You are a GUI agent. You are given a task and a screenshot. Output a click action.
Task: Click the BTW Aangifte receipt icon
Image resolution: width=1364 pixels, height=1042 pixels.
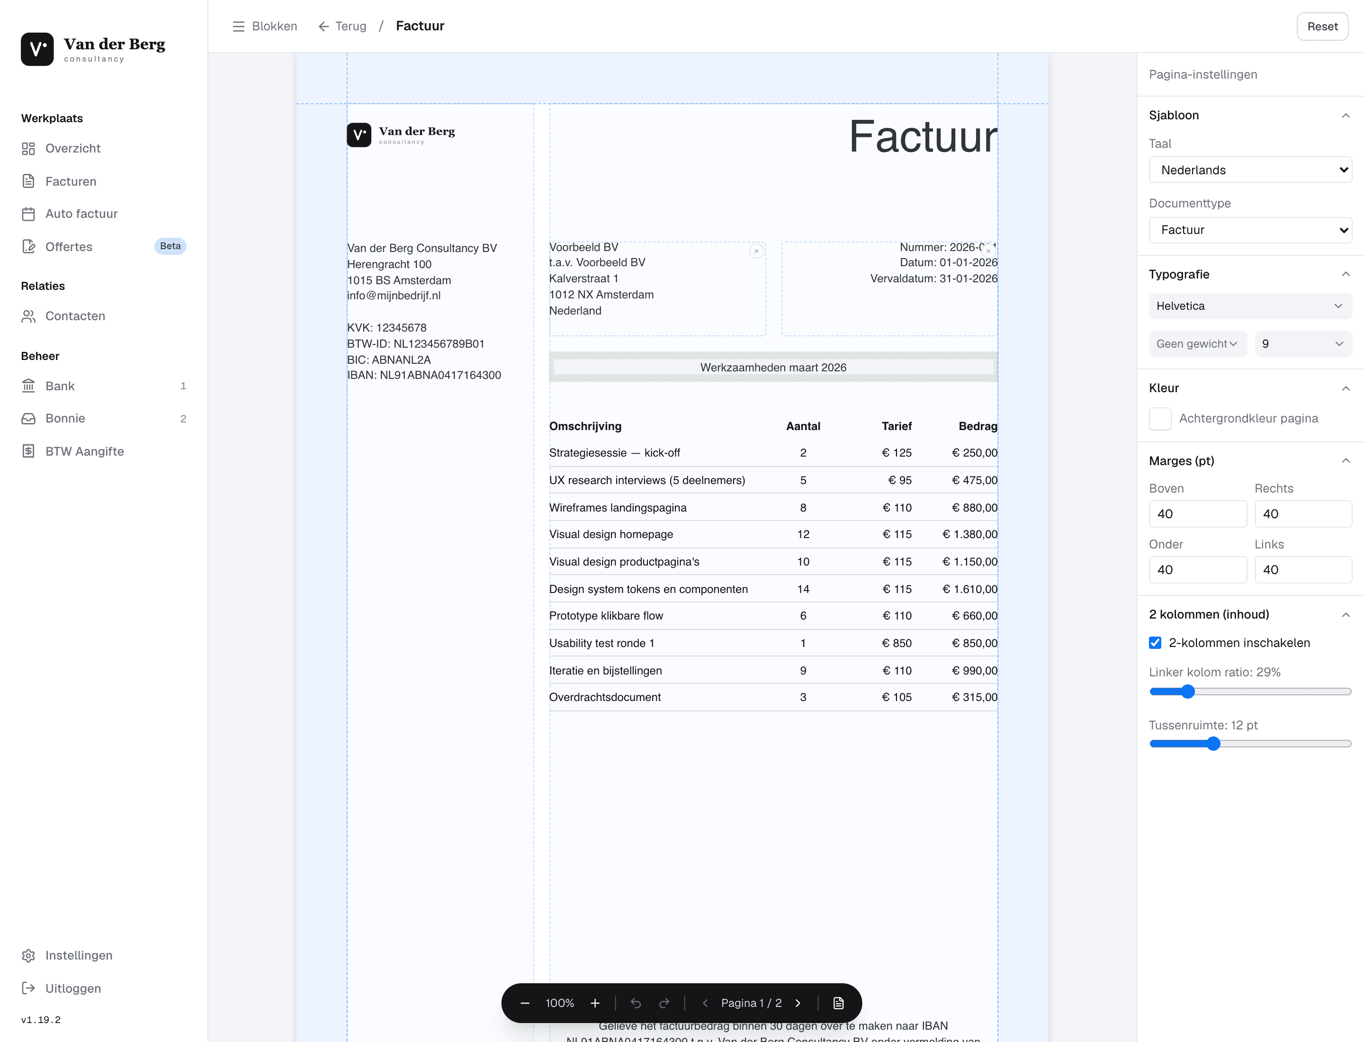pyautogui.click(x=28, y=451)
